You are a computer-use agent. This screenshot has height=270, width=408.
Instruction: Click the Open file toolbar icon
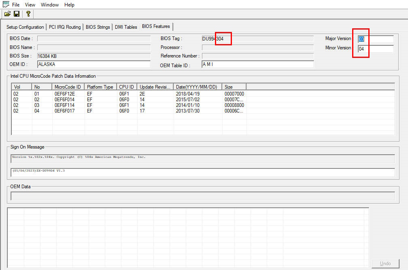pos(7,14)
